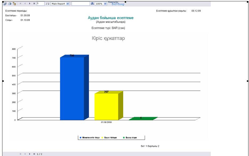The image size is (249, 156).
Task: Click the report creation date 08.12.09
Action: coord(196,11)
